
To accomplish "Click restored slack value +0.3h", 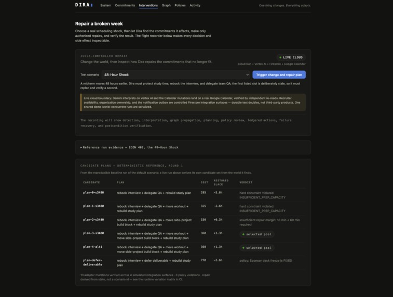I will point(218,220).
